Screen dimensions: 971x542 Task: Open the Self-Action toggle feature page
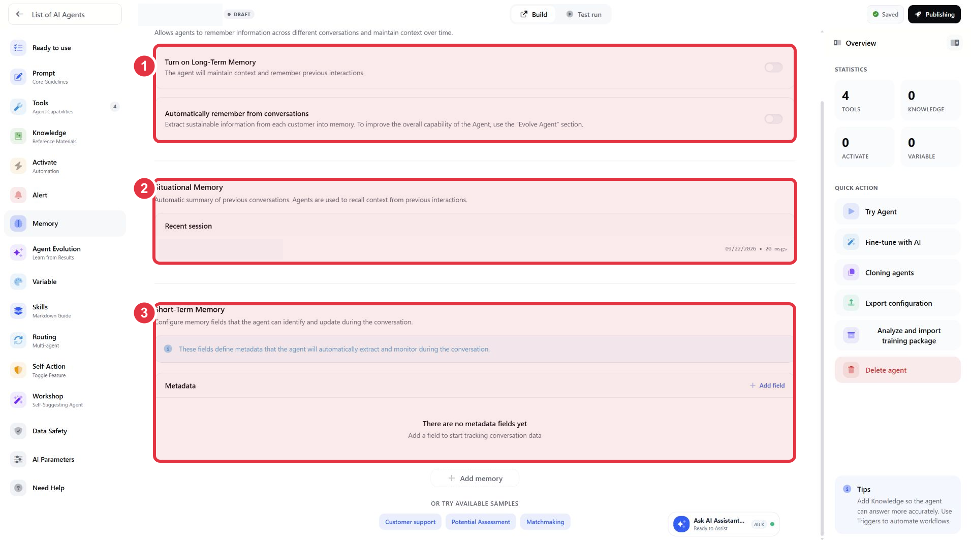(65, 370)
